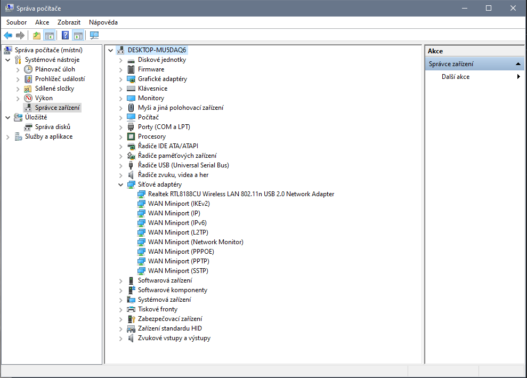Viewport: 527px width, 378px height.
Task: Select WAN Miniport (PPTP) device
Action: point(178,261)
